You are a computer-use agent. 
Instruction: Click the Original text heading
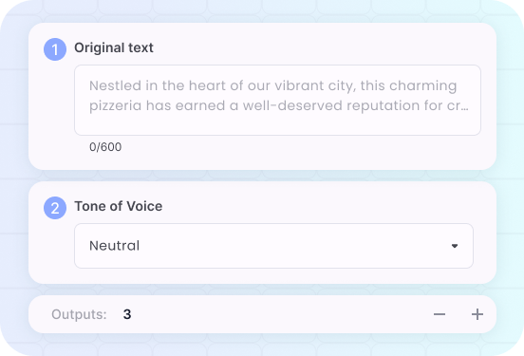point(114,47)
